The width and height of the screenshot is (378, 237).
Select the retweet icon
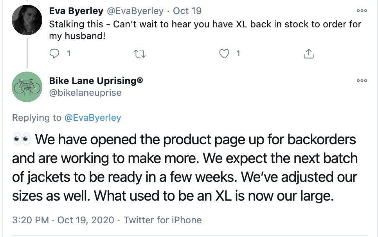click(139, 53)
